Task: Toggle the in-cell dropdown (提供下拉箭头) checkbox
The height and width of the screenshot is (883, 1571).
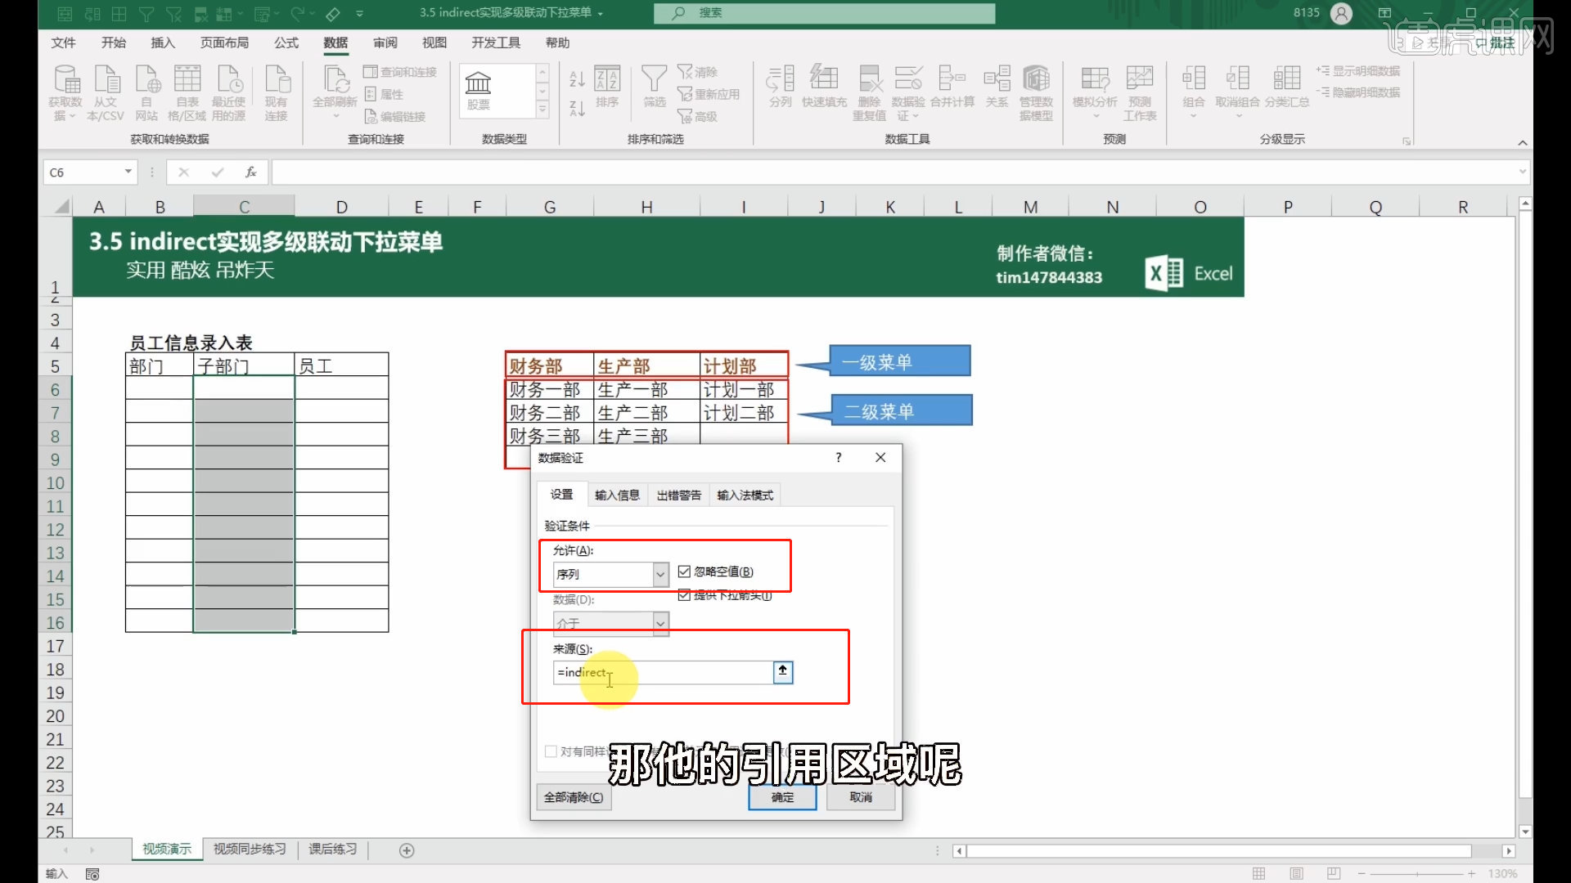Action: [684, 595]
